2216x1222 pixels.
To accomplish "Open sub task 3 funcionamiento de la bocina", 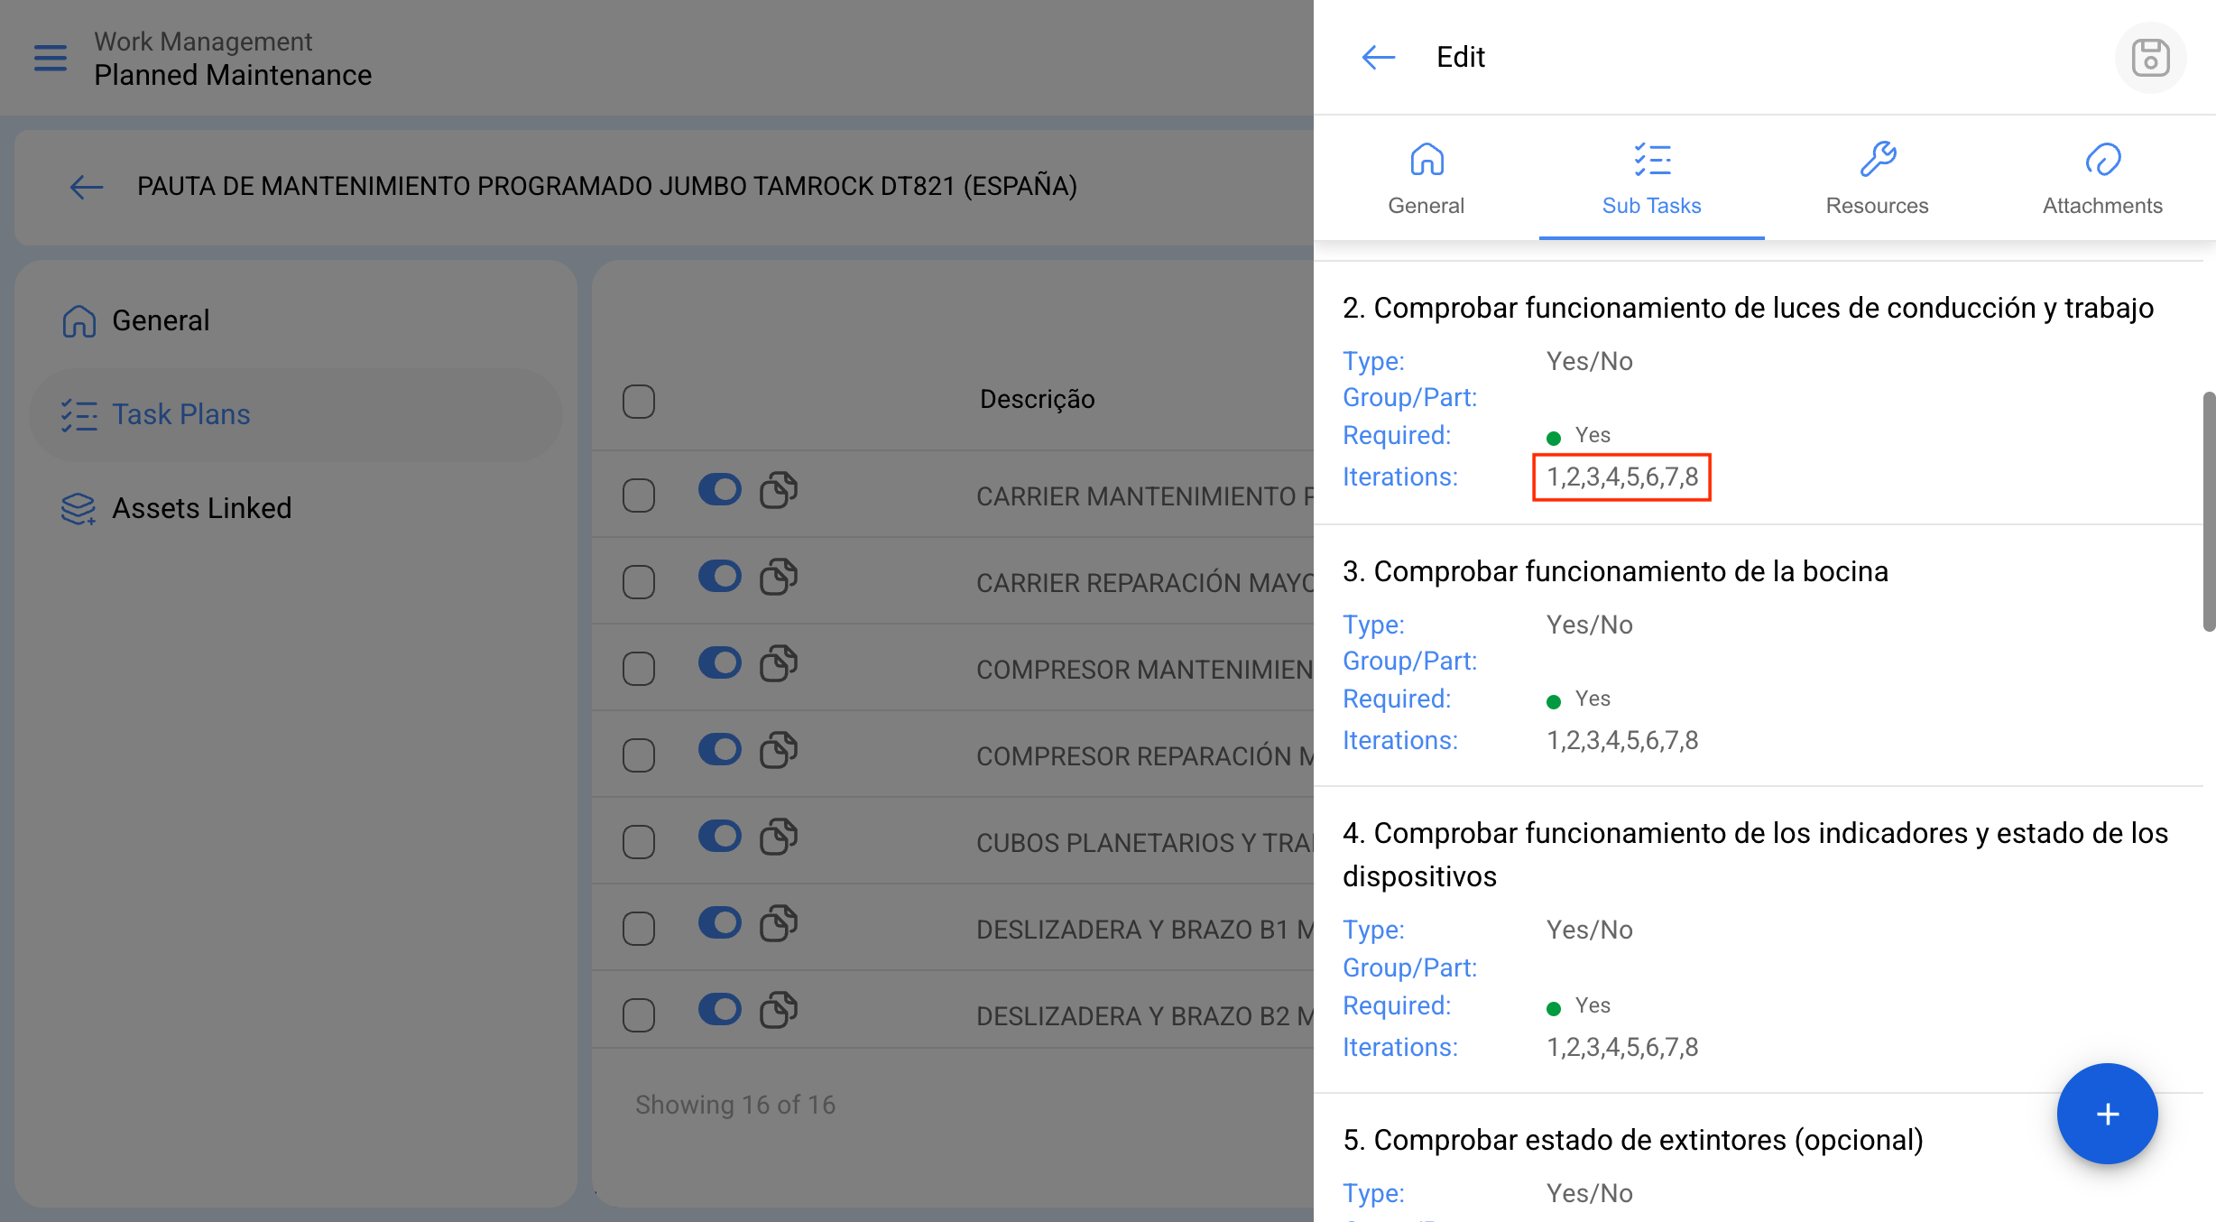I will [x=1615, y=571].
